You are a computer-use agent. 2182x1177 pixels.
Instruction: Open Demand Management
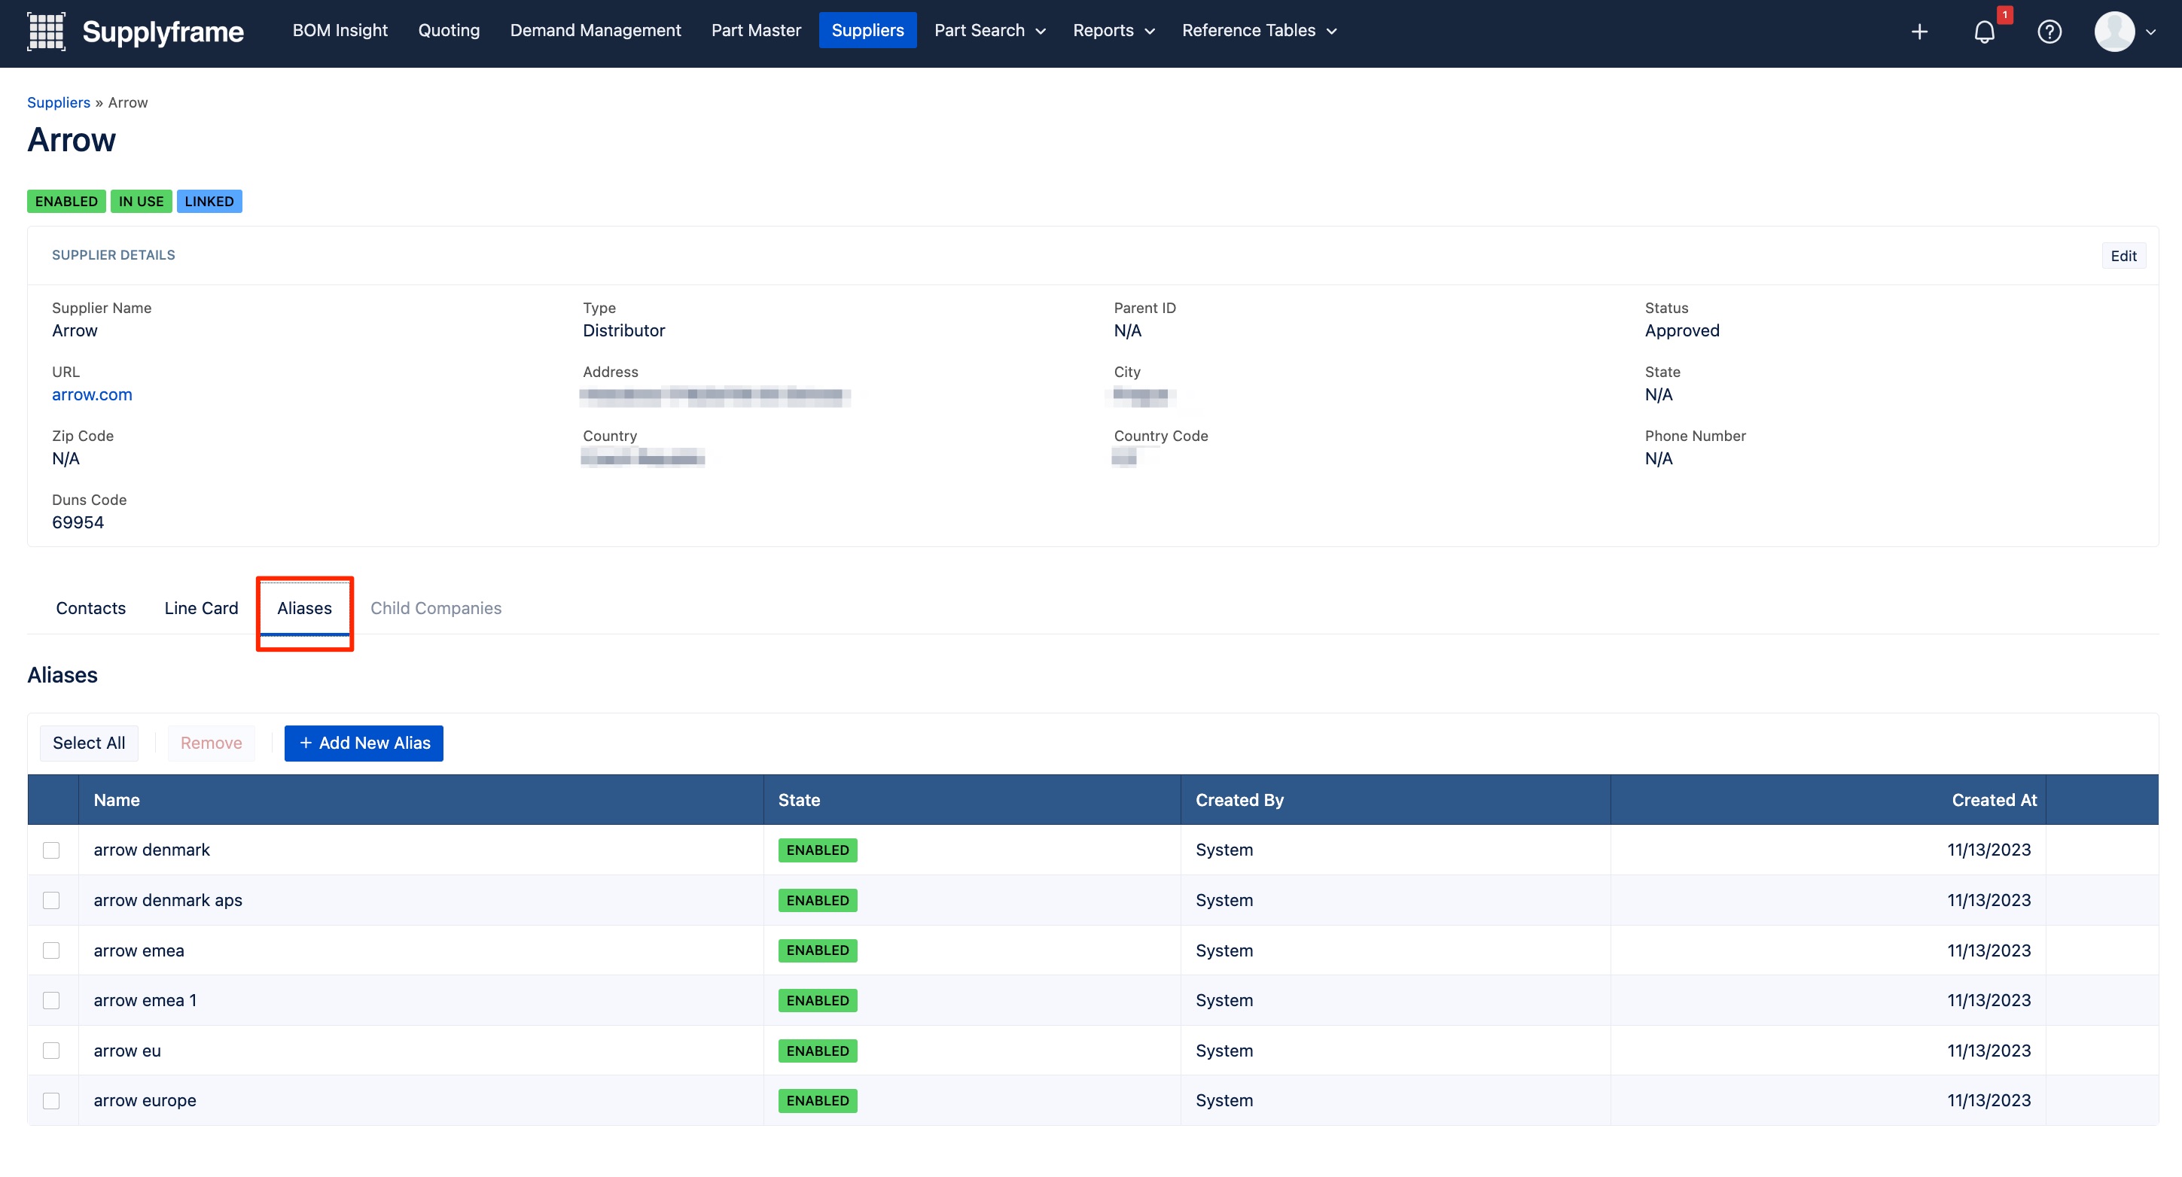(596, 31)
